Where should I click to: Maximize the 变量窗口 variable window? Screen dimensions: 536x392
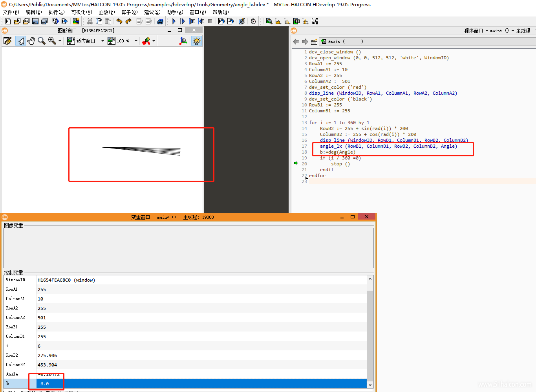point(353,217)
